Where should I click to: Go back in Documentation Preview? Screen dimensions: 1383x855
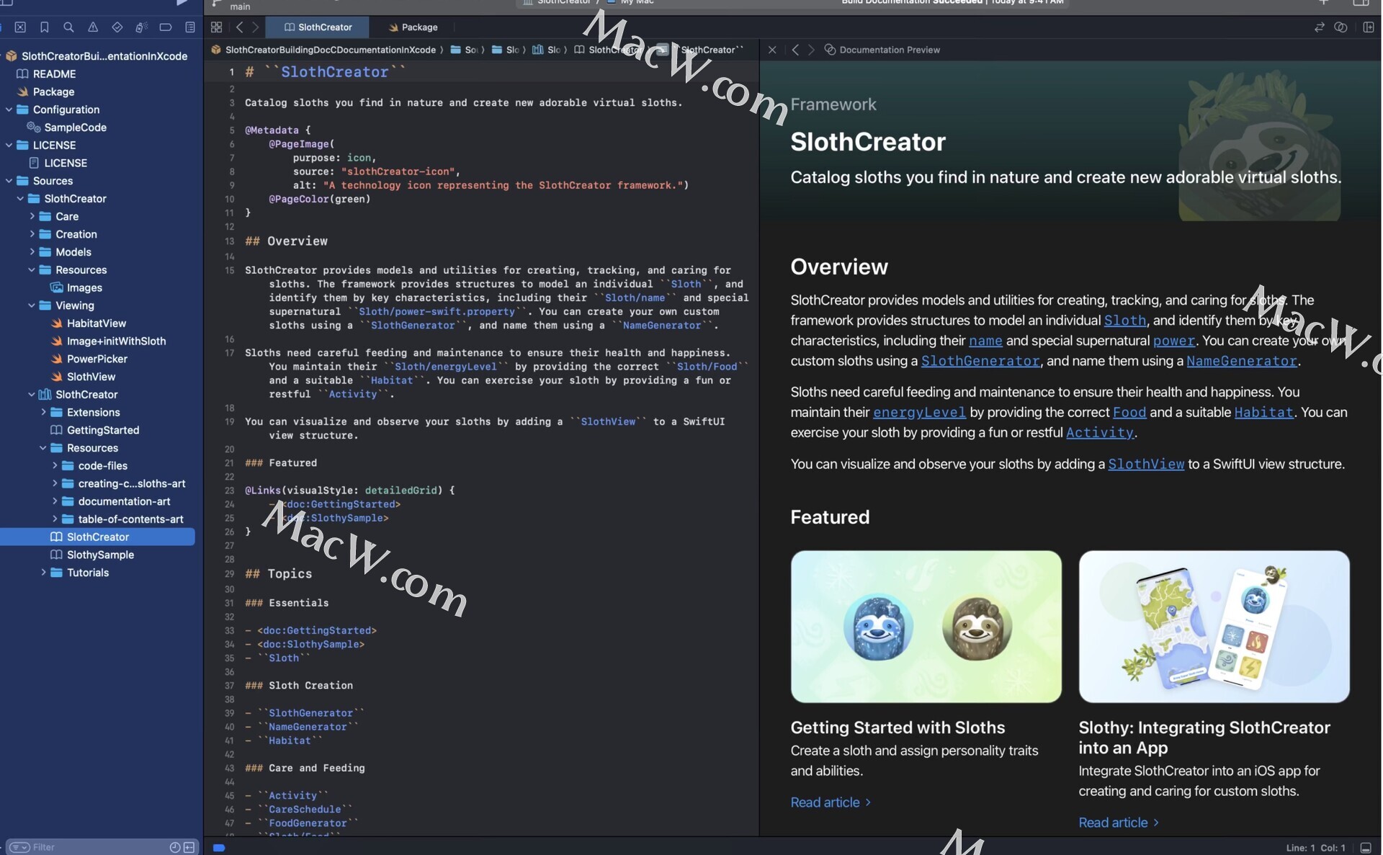tap(795, 50)
